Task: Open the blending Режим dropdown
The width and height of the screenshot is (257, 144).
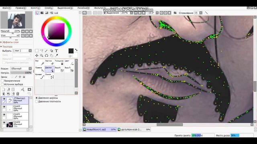Action: (21, 68)
